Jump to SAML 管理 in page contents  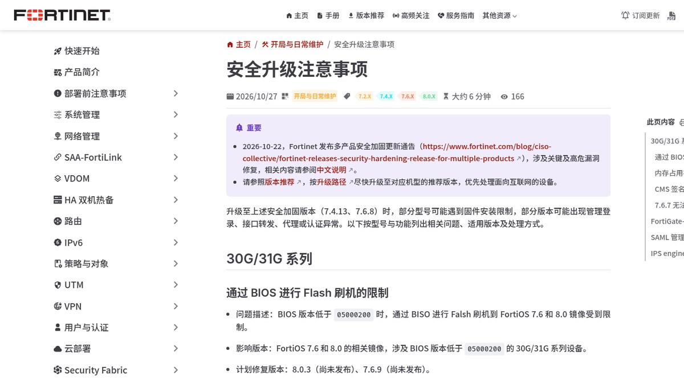tap(667, 237)
